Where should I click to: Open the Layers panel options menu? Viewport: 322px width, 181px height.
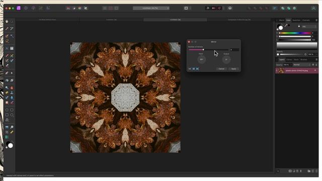(x=316, y=60)
